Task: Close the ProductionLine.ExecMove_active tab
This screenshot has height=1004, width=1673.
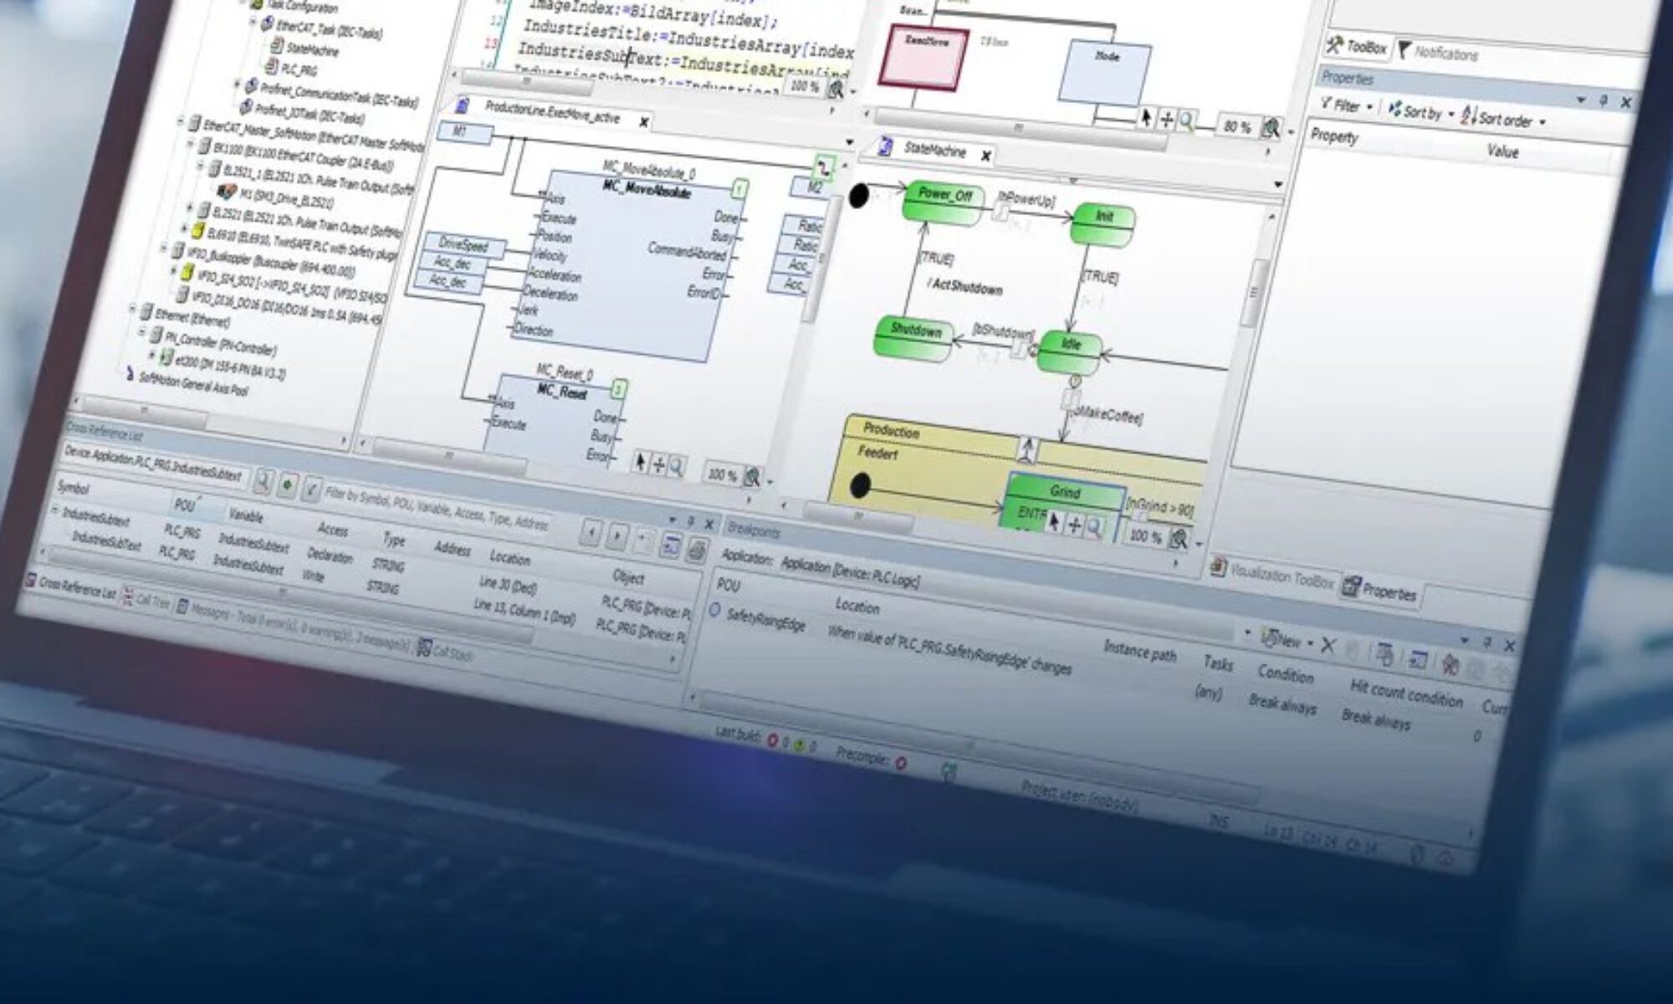Action: (644, 122)
